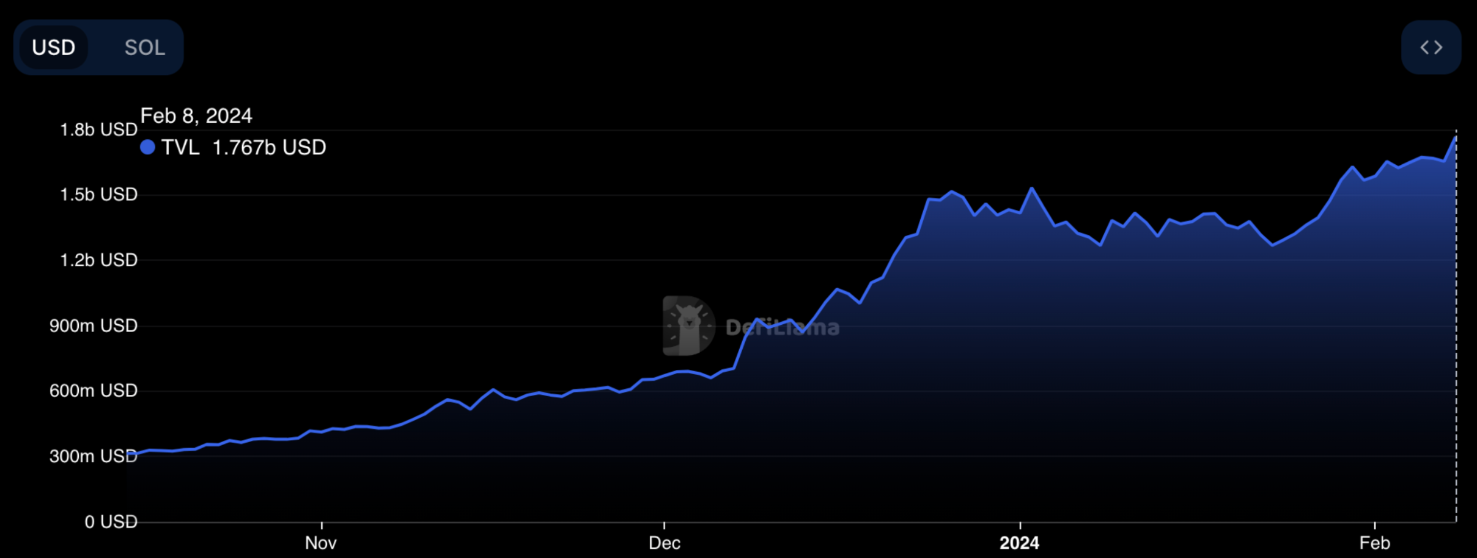Select the 'Feb' x-axis label
1477x558 pixels.
pos(1374,543)
